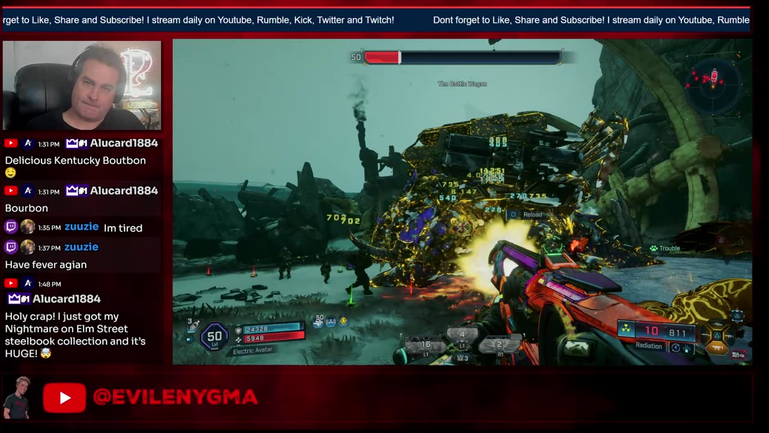Click the Radiation element icon beside ammo
Image resolution: width=769 pixels, height=433 pixels.
click(626, 329)
